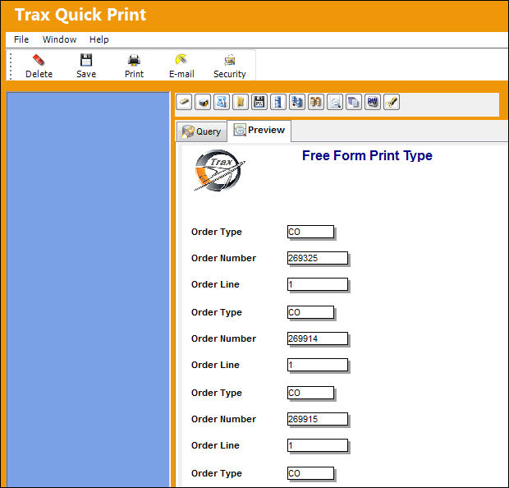
Task: Click the 'Trax Quick Print' title text
Action: click(80, 15)
